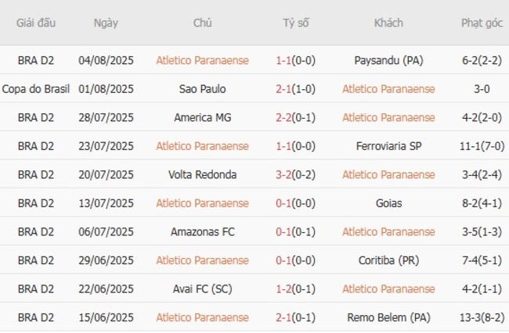Click the Volta Redonda team name
The image size is (509, 333).
click(202, 175)
